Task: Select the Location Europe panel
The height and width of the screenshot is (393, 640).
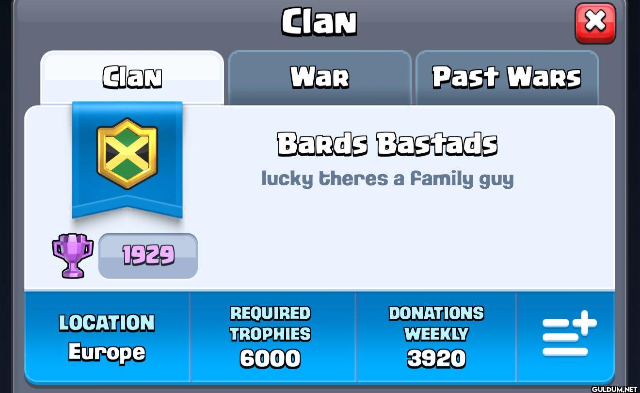Action: tap(107, 337)
